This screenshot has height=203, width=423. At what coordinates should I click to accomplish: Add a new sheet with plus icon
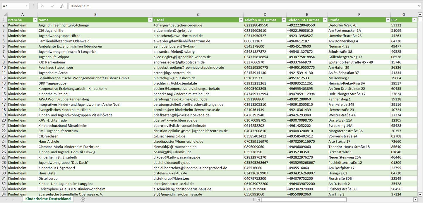[x=83, y=199]
